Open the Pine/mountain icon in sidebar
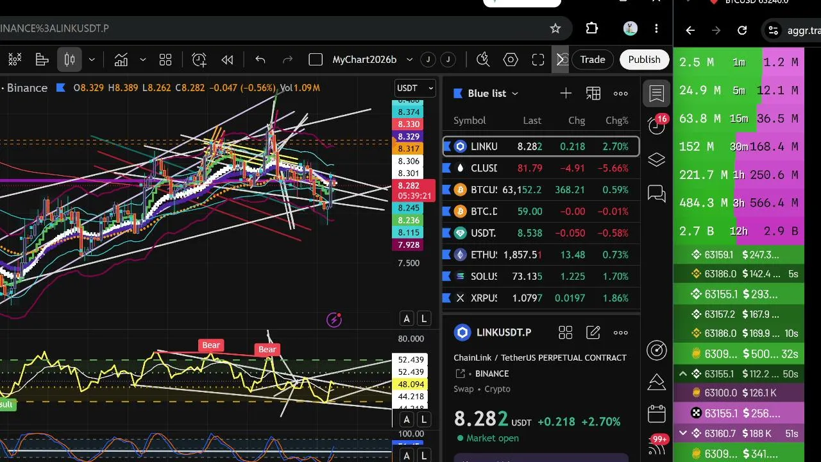This screenshot has width=821, height=462. 657,382
